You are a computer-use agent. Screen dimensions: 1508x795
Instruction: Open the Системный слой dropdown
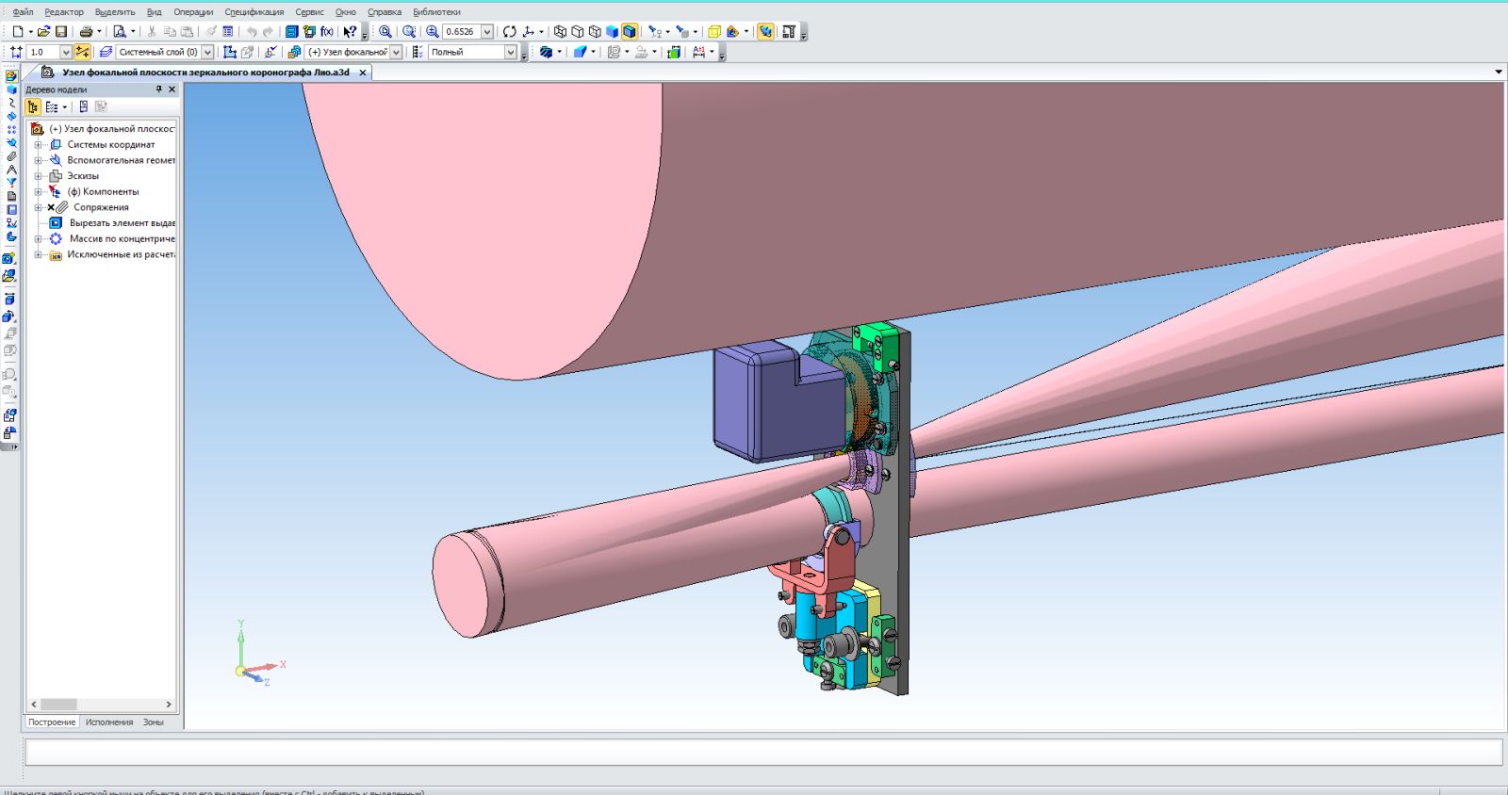(207, 53)
